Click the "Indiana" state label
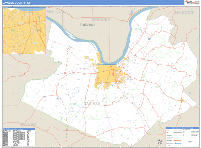The height and width of the screenshot is (148, 201). pyautogui.click(x=87, y=24)
